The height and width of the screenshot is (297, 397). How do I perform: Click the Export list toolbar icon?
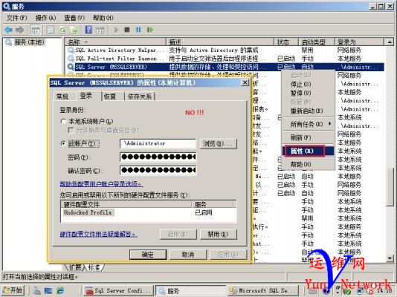point(74,30)
